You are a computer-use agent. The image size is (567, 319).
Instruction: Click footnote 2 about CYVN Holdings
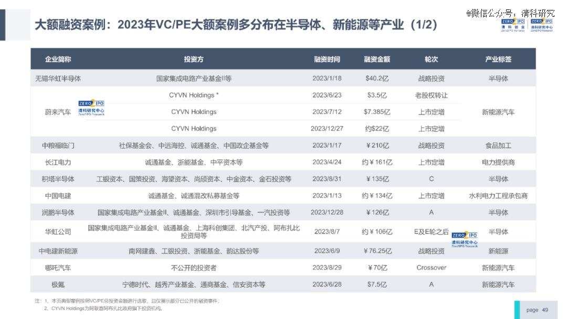103,309
